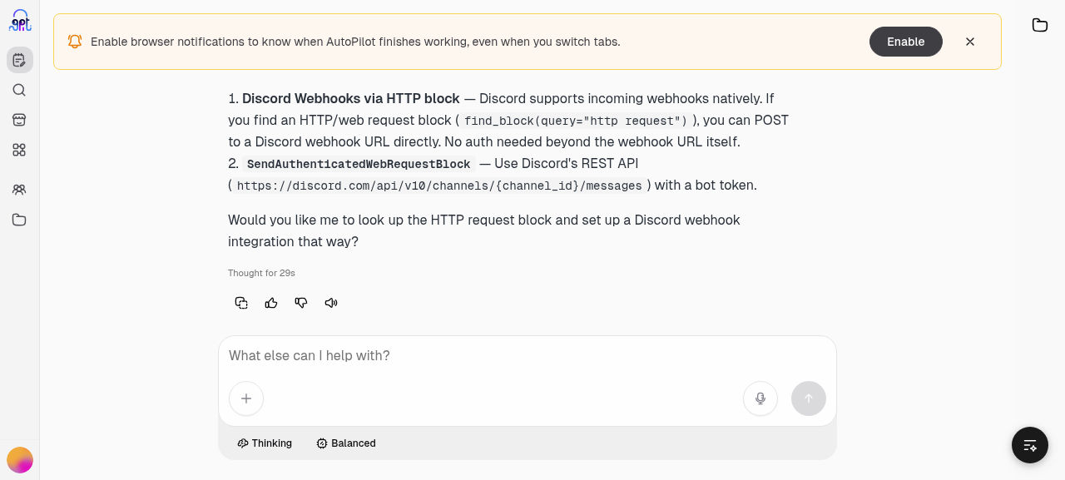
Task: Expand the 'Thought for 29s' details
Action: coord(261,273)
